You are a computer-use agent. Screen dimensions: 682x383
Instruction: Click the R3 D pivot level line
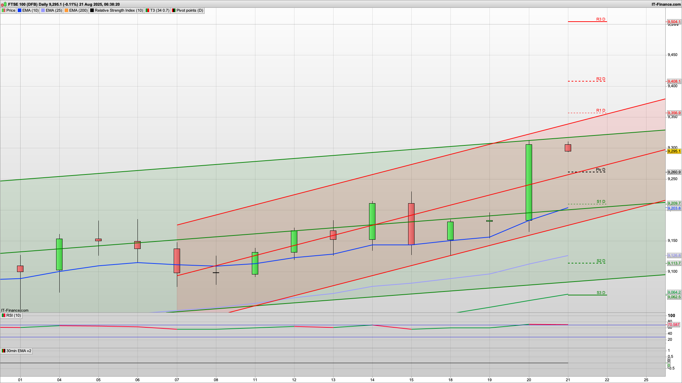coord(587,22)
